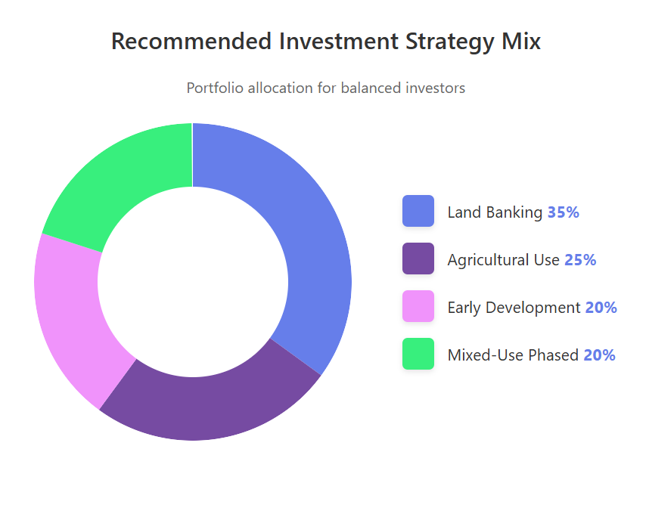Image resolution: width=649 pixels, height=514 pixels.
Task: Click the blue Land Banking legend swatch
Action: tap(418, 211)
